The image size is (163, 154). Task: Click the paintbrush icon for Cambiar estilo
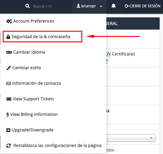[x=9, y=68]
